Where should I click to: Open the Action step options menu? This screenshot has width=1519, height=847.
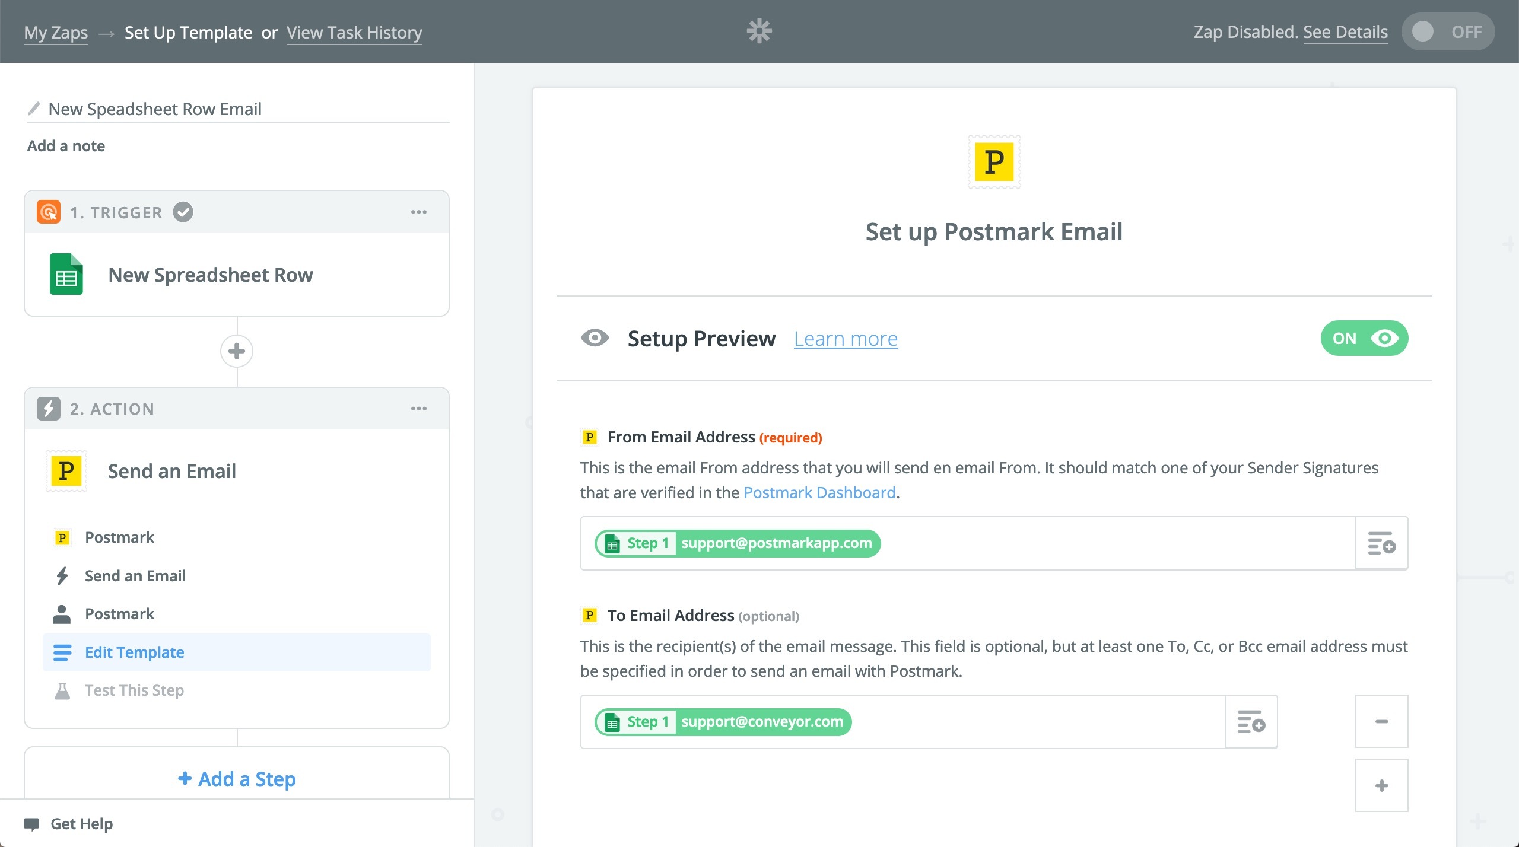click(x=419, y=409)
